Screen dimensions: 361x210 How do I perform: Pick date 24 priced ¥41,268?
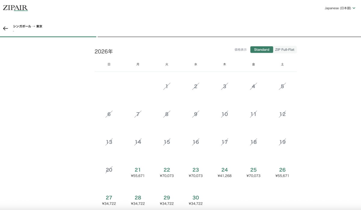(224, 172)
